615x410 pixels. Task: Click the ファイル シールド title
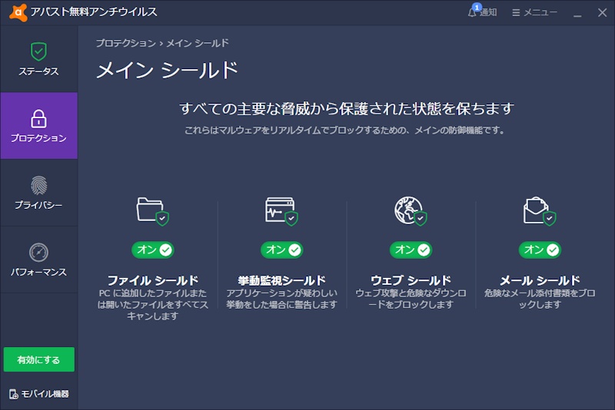(153, 280)
